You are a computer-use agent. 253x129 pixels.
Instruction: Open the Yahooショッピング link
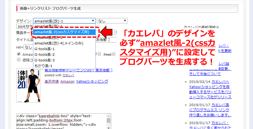point(92,82)
